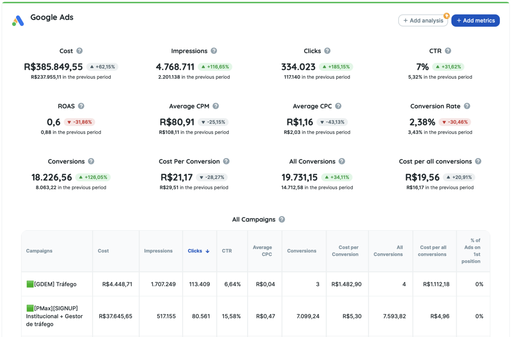Click the orange badge on Add analysis
The width and height of the screenshot is (511, 337).
447,15
